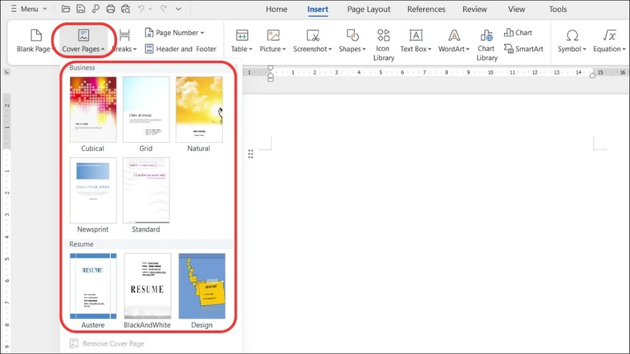Pick the BlackAndWhite resume cover
630x354 pixels.
click(x=147, y=285)
